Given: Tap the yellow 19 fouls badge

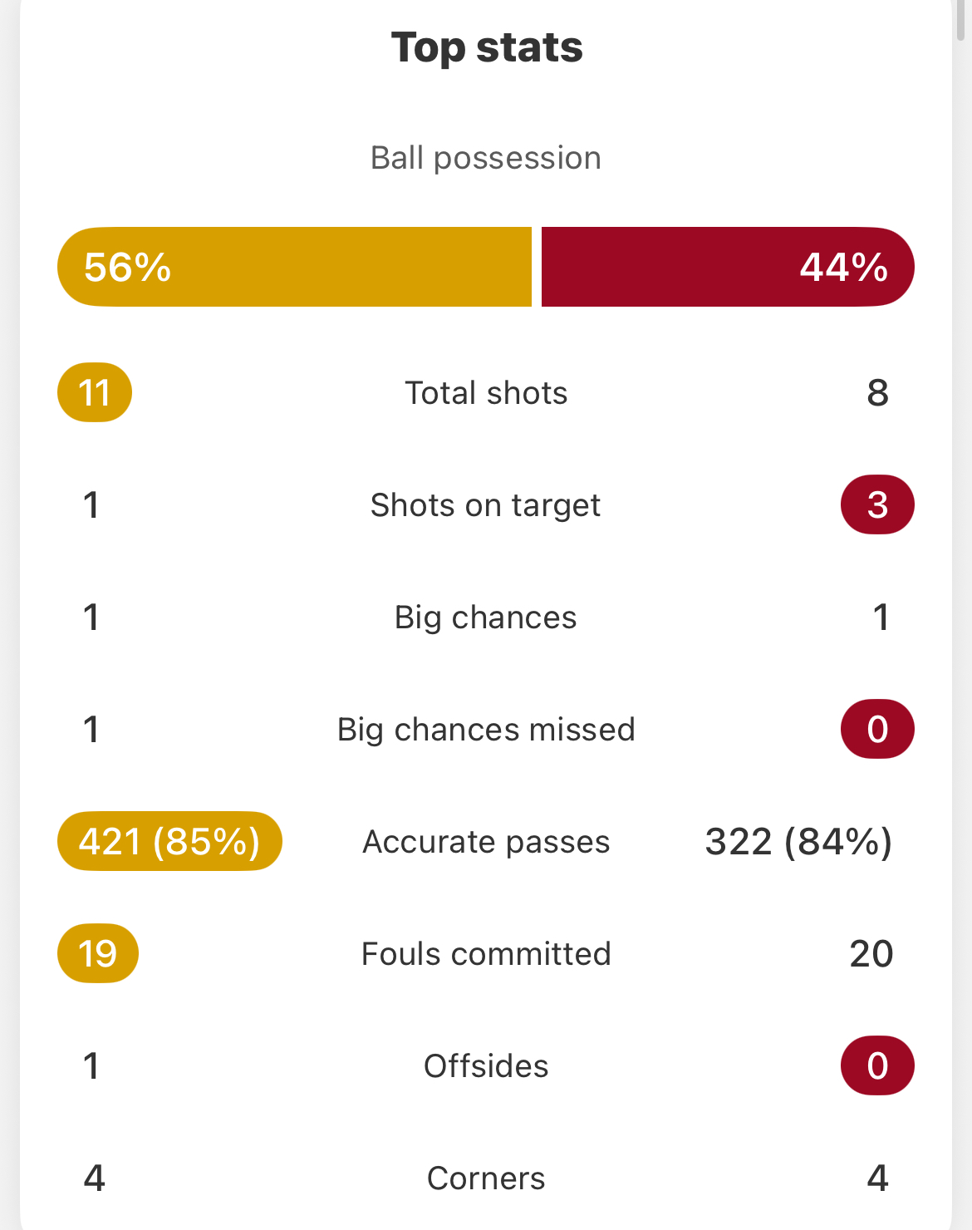Looking at the screenshot, I should tap(98, 953).
